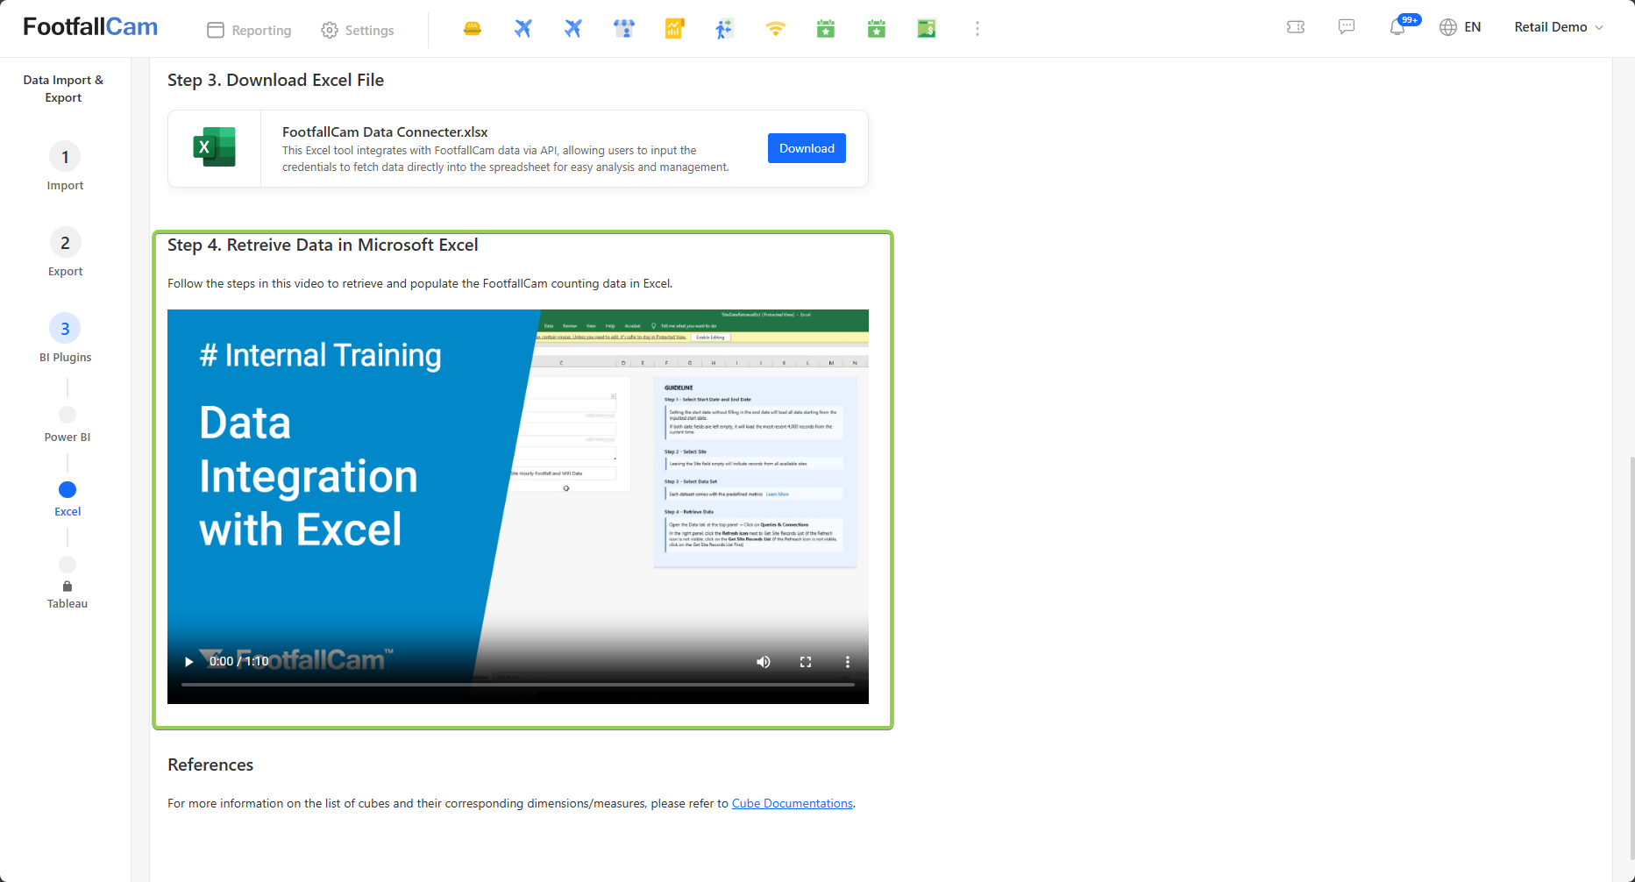Play the Data Integration with Excel video
This screenshot has width=1635, height=882.
[x=188, y=662]
